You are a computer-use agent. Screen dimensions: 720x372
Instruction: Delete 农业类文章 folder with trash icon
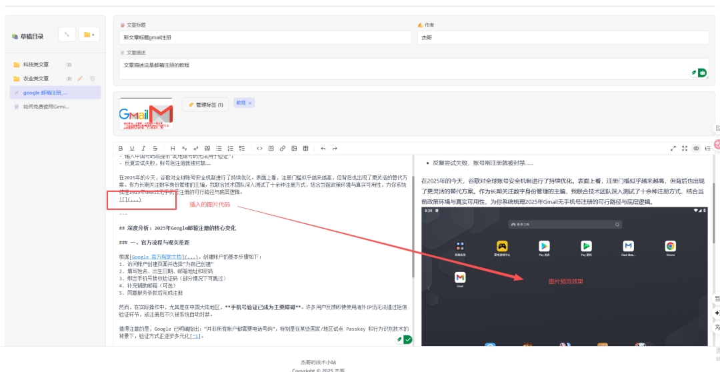point(92,79)
